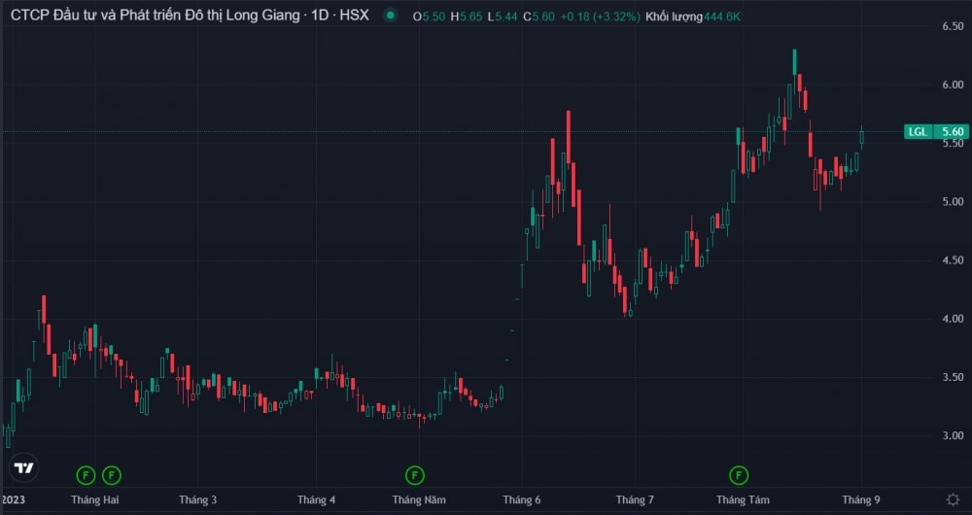The height and width of the screenshot is (515, 972).
Task: Click the 5.00 price axis label
Action: coord(953,201)
